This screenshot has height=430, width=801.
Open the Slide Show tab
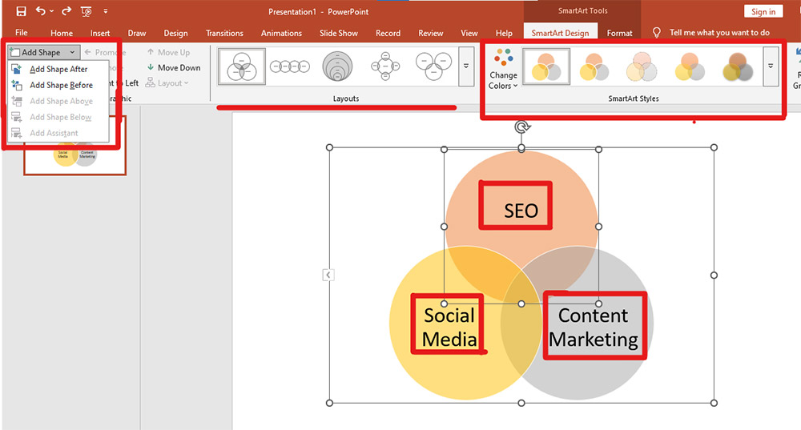pos(339,33)
